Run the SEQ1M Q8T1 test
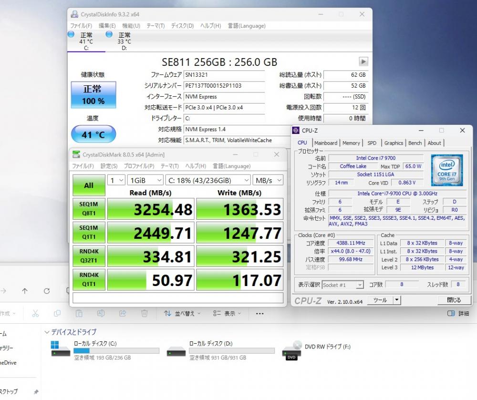This screenshot has width=477, height=400. [89, 209]
